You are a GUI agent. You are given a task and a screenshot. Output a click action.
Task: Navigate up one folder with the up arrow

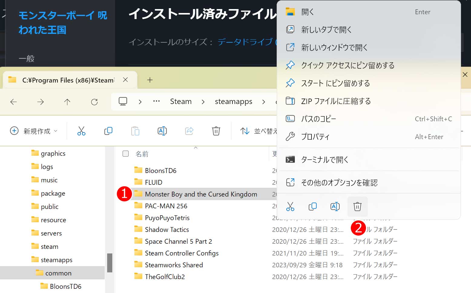click(x=67, y=102)
